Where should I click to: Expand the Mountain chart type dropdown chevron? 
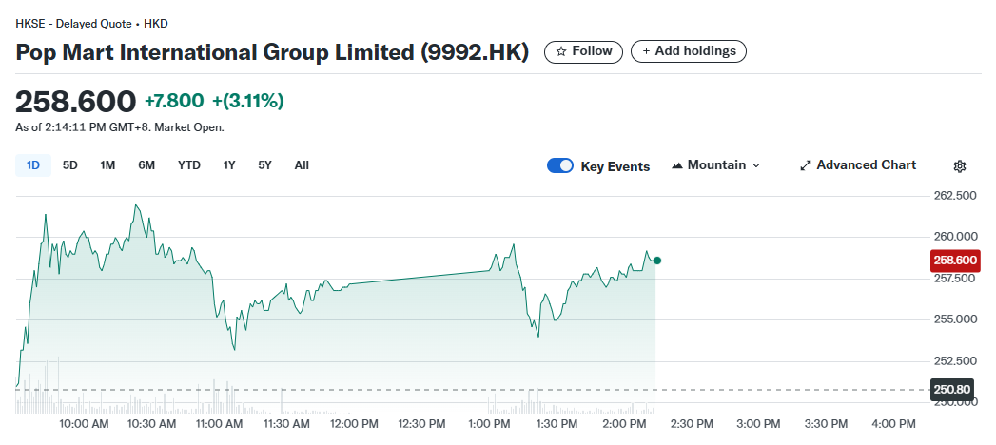pyautogui.click(x=756, y=165)
